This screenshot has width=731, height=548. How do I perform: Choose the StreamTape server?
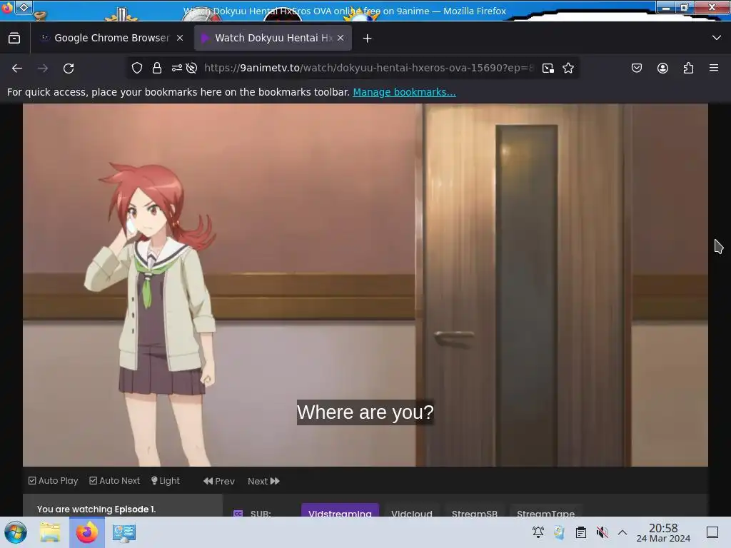pos(545,509)
